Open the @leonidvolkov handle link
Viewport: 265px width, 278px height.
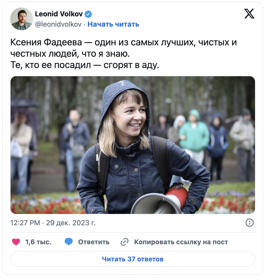pos(58,24)
